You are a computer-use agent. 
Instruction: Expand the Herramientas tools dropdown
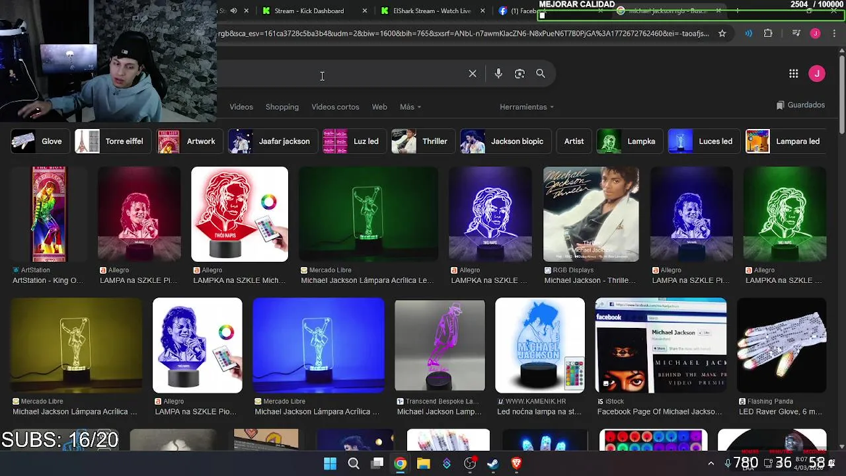click(x=527, y=107)
